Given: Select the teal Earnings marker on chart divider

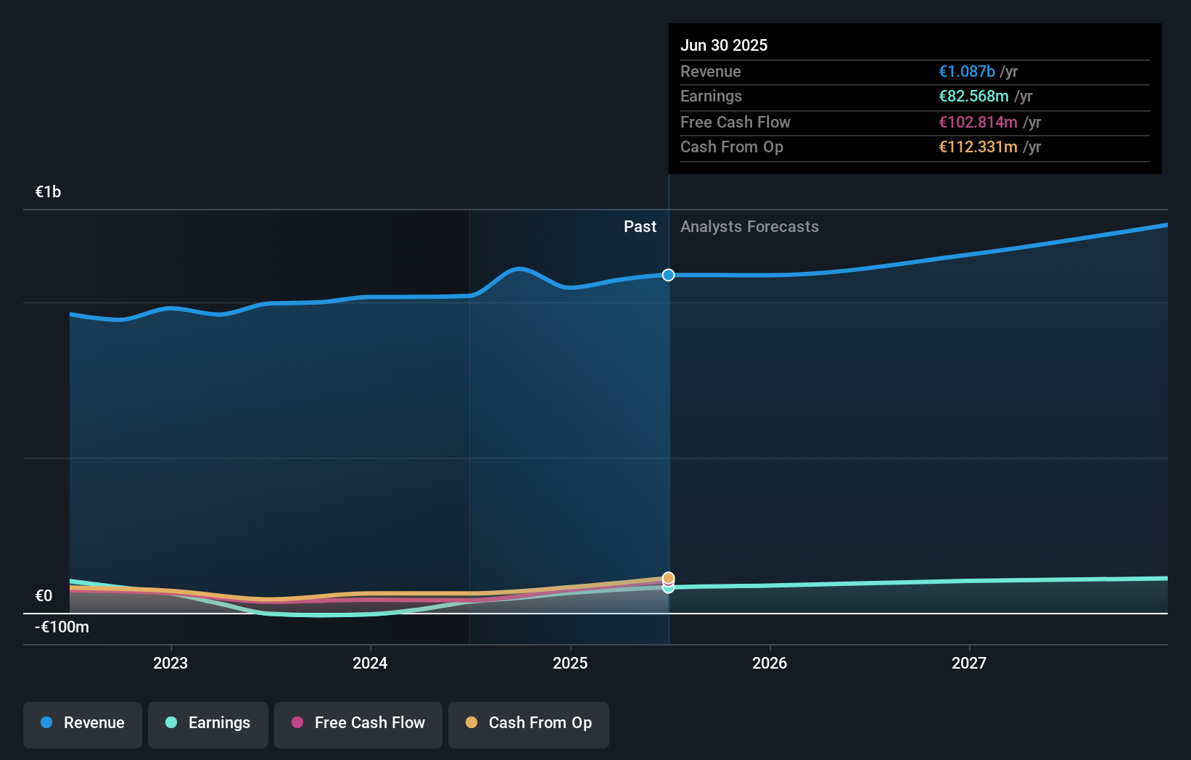Looking at the screenshot, I should pyautogui.click(x=667, y=587).
